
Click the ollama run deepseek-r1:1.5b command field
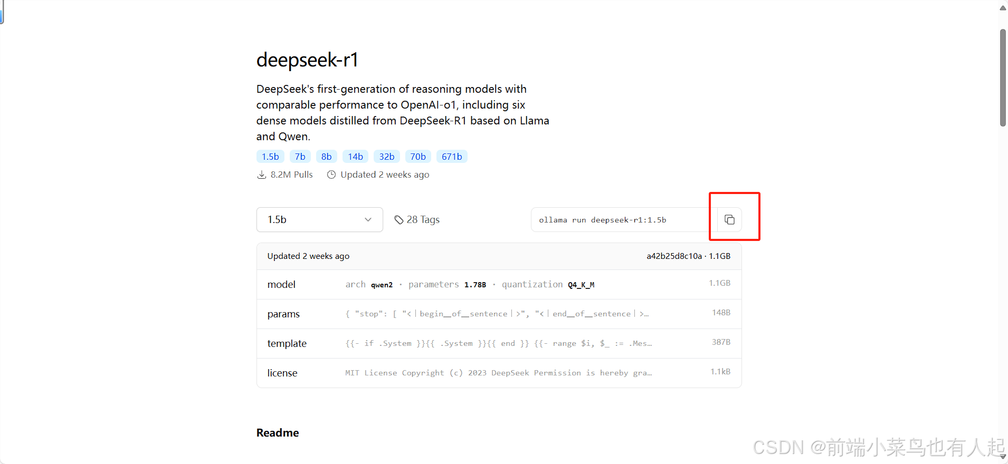point(624,219)
